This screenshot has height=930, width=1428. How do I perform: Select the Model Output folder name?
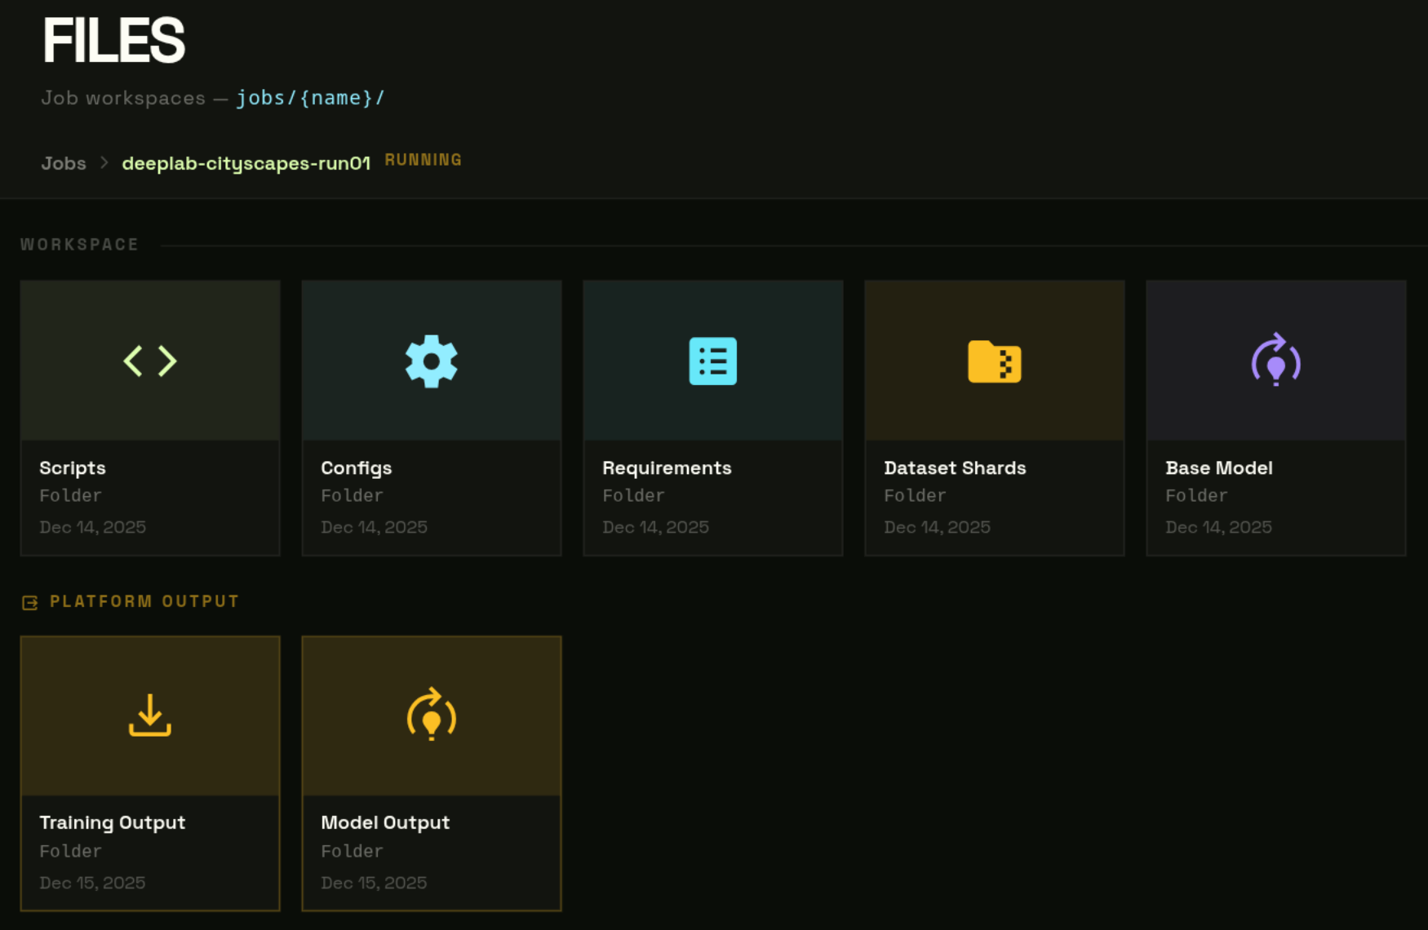tap(385, 822)
